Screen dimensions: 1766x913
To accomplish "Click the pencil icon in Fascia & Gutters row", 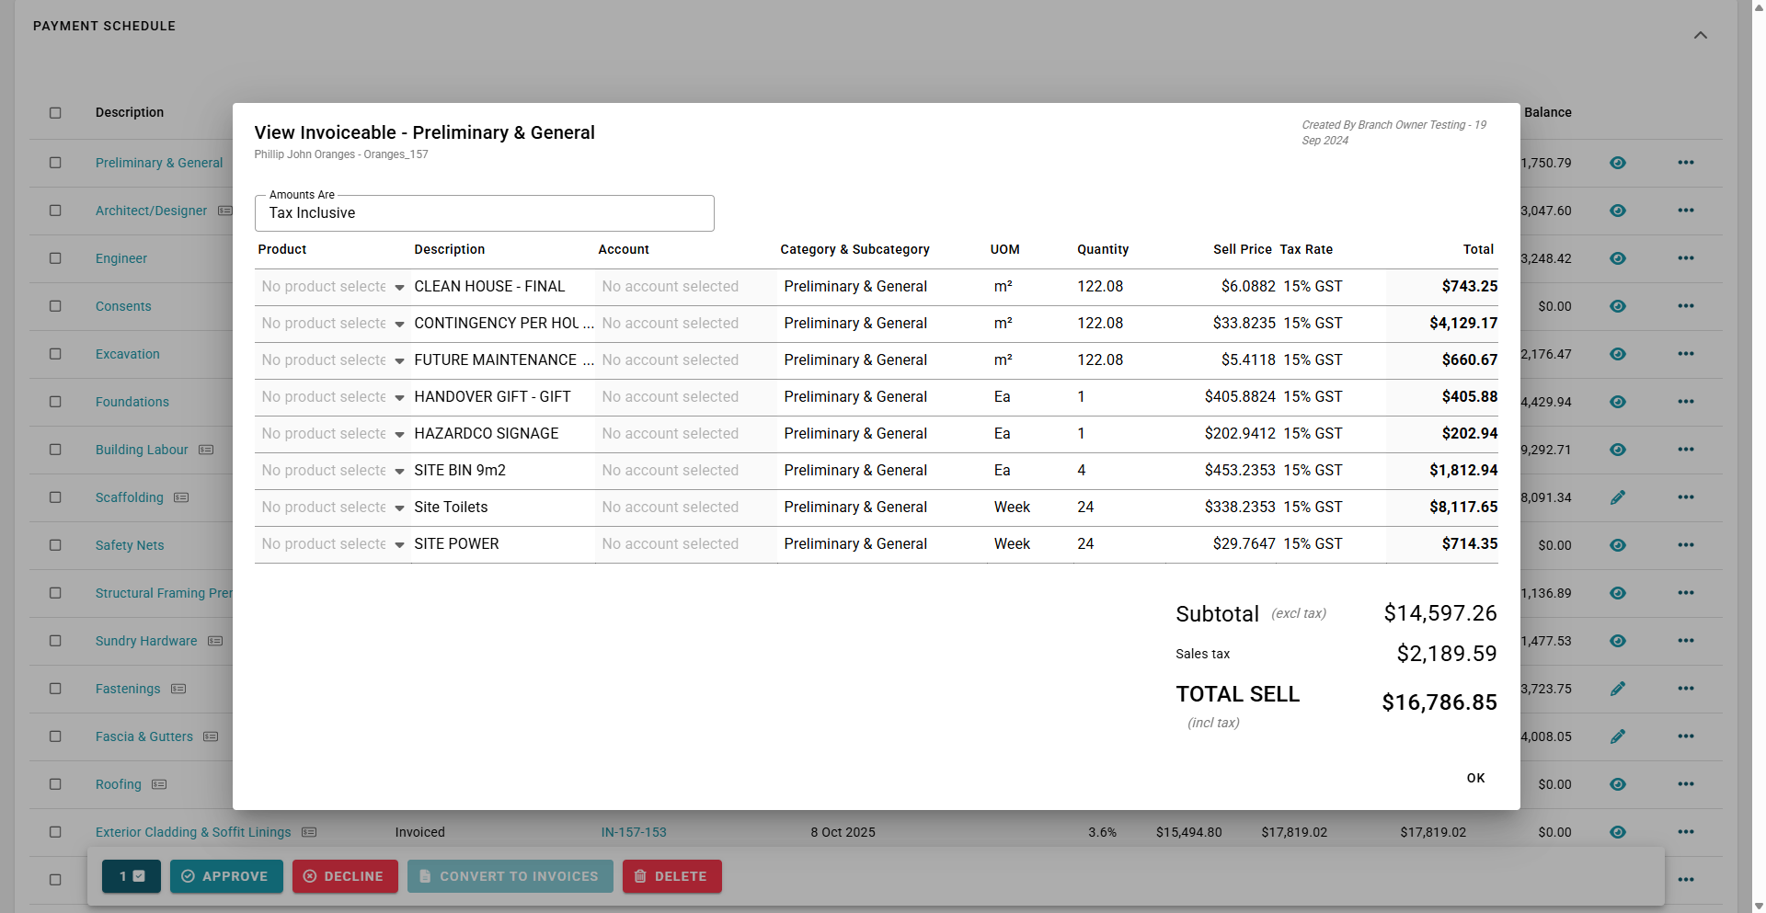I will tap(1618, 736).
